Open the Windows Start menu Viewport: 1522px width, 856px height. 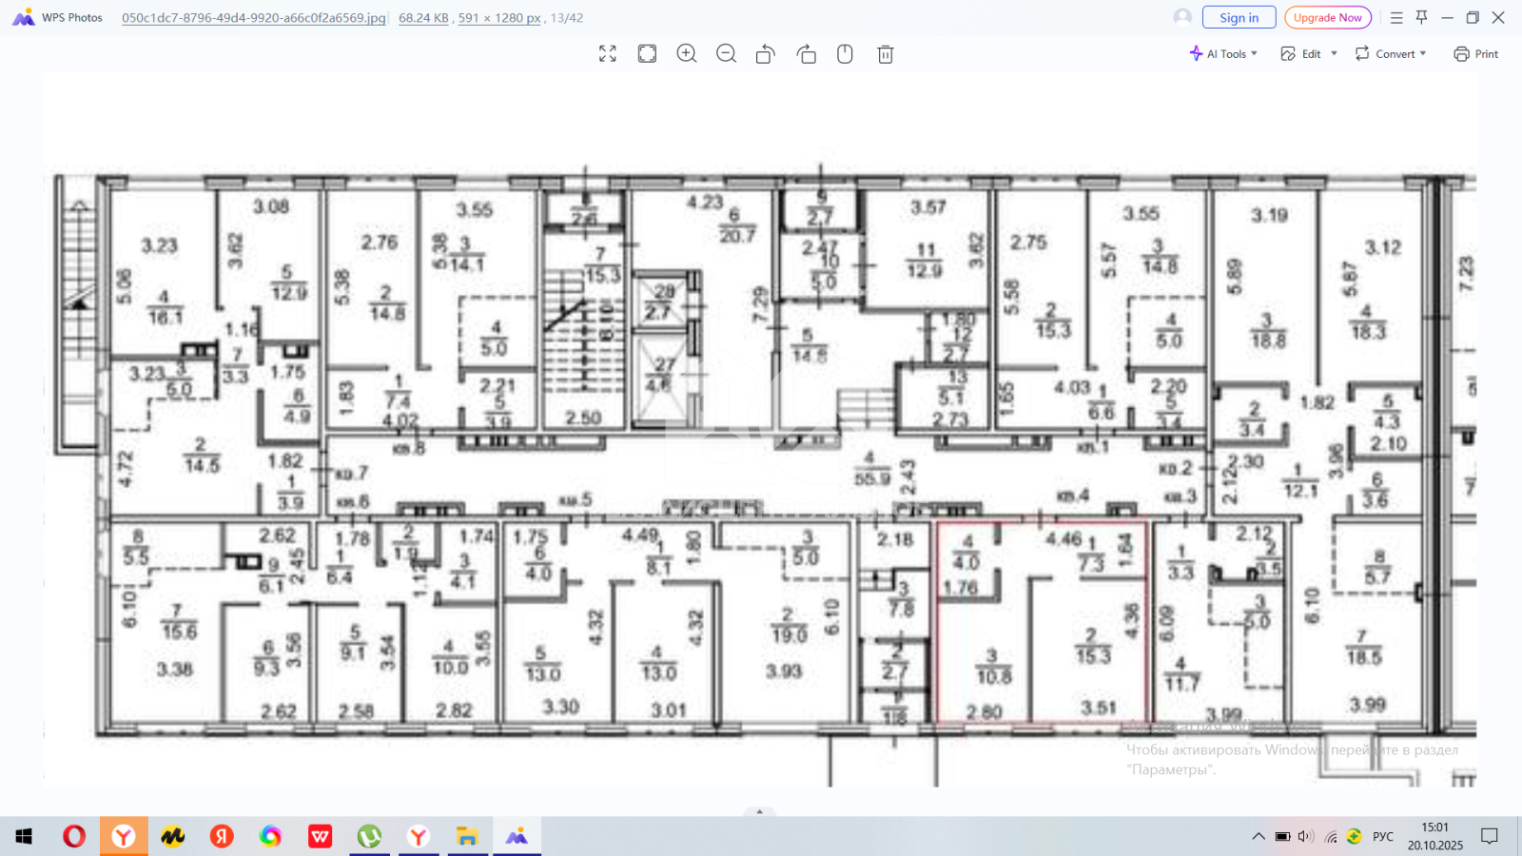pyautogui.click(x=24, y=837)
